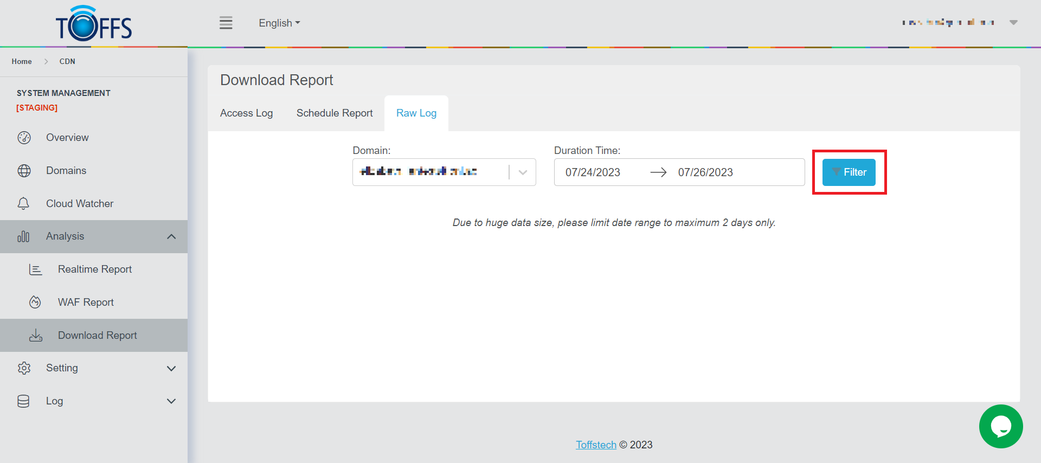Open the Domain selection dropdown
1041x463 pixels.
523,172
